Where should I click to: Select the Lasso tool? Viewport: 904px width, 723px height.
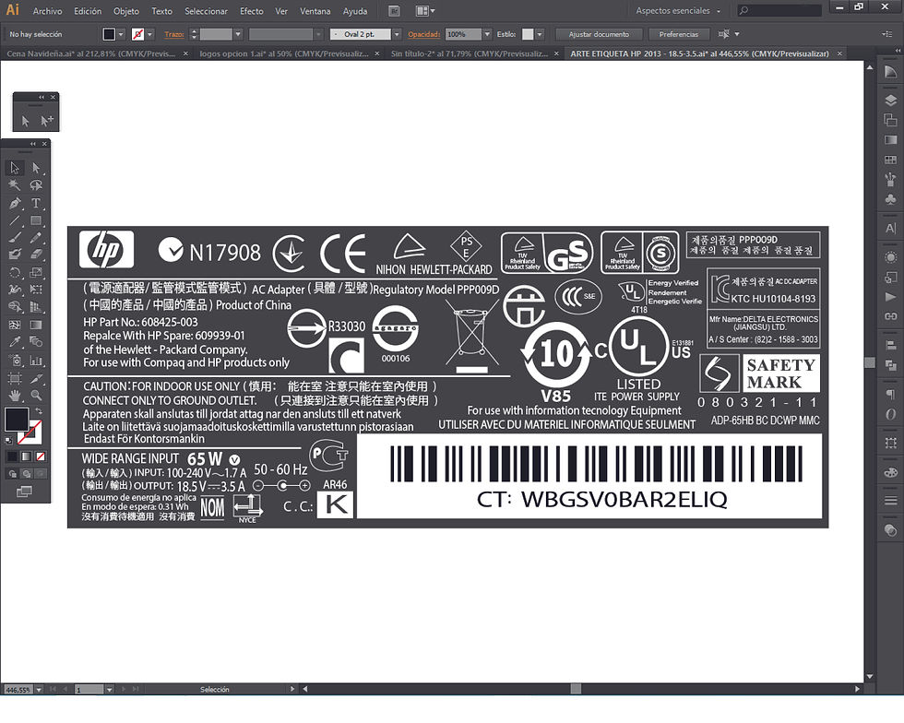(36, 185)
